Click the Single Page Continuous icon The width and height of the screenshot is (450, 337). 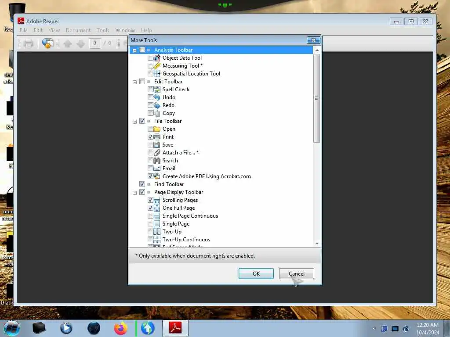click(157, 216)
